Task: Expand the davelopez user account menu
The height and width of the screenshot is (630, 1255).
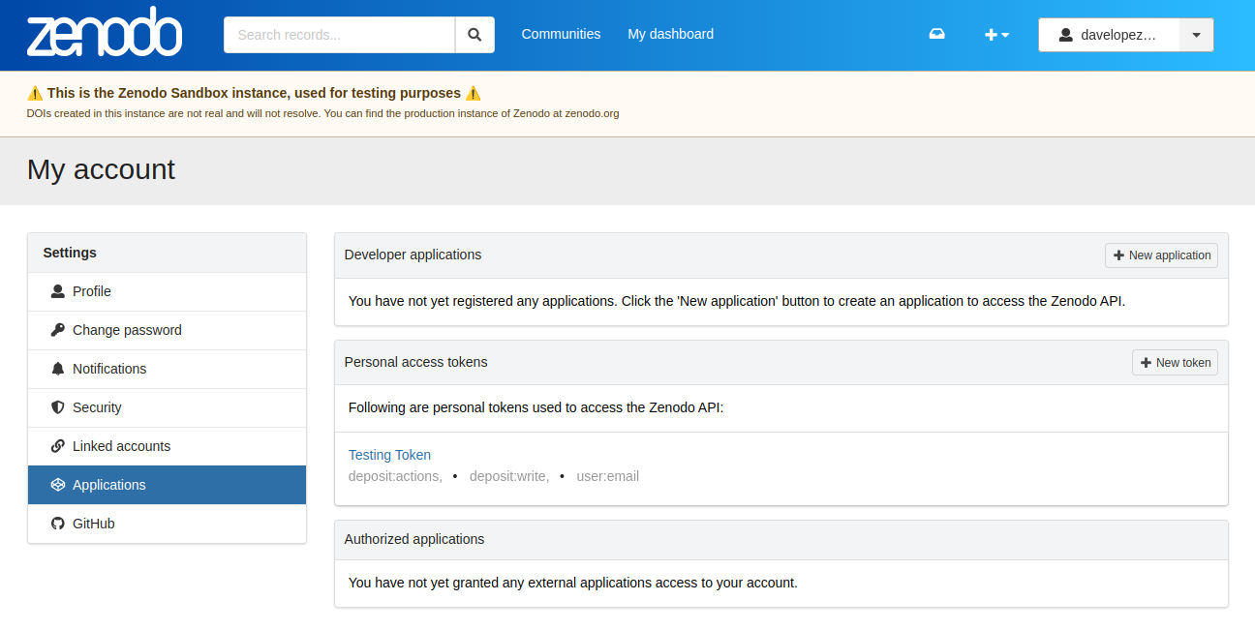Action: pos(1109,35)
